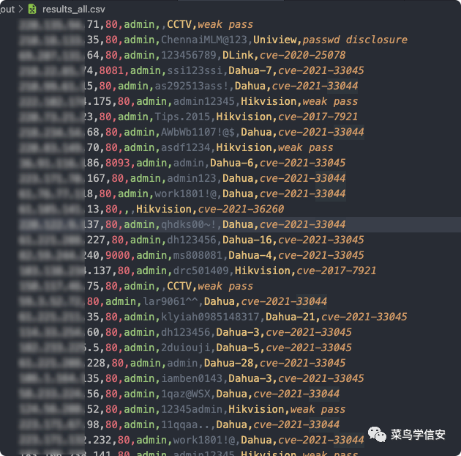Click the '167' IP fragment

pos(96,178)
